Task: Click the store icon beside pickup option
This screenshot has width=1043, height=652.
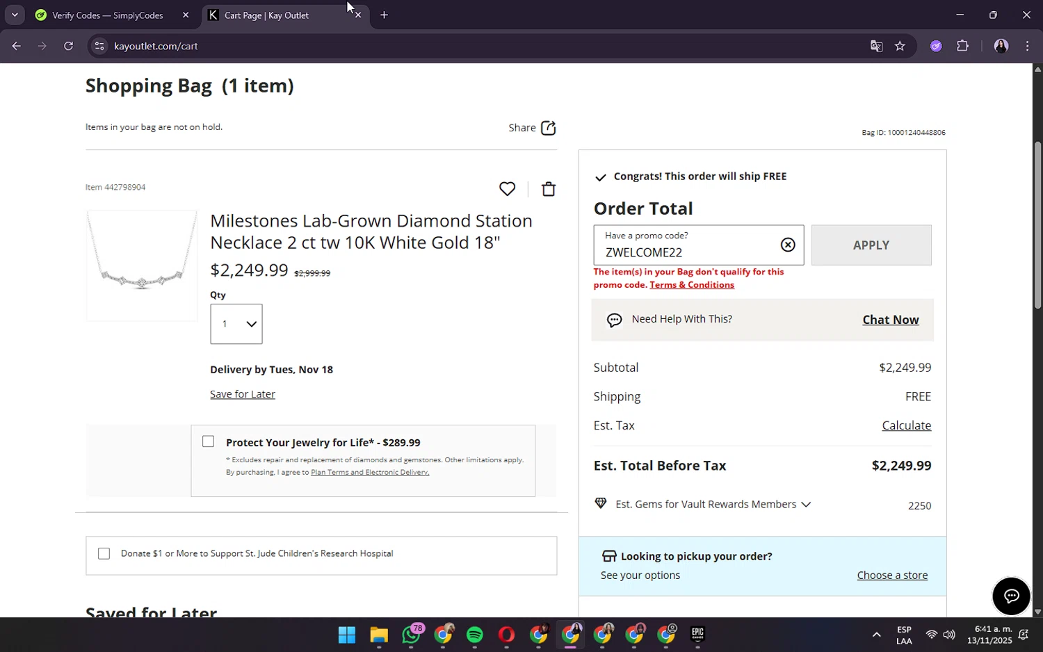Action: point(609,556)
